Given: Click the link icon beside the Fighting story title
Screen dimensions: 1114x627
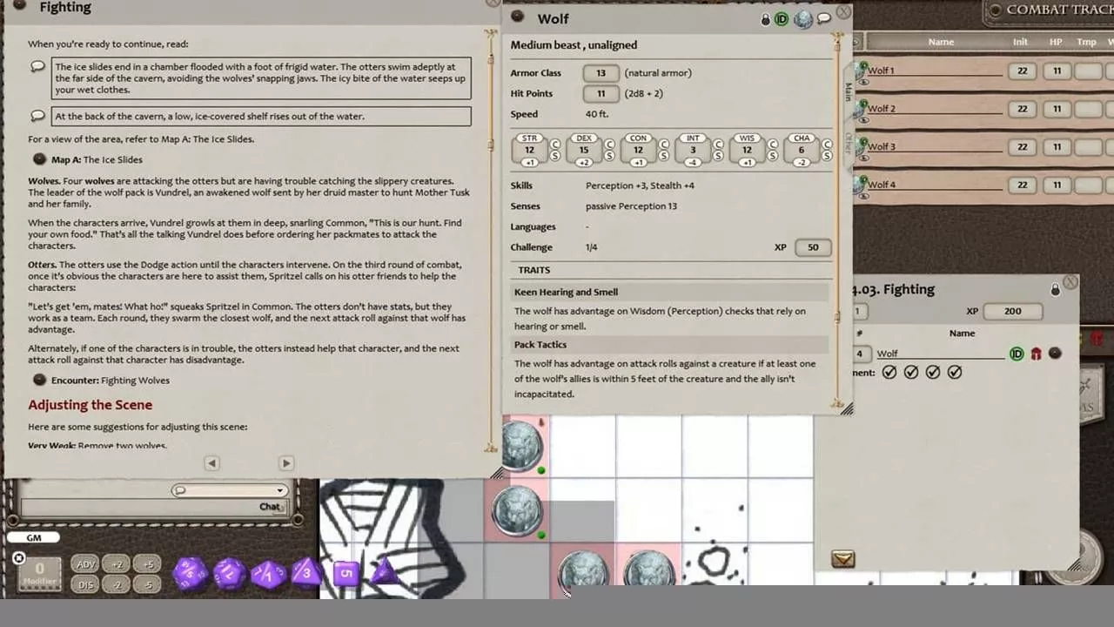Looking at the screenshot, I should [x=19, y=5].
